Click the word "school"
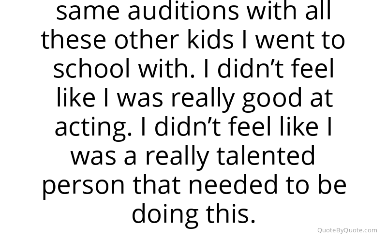 coord(91,68)
